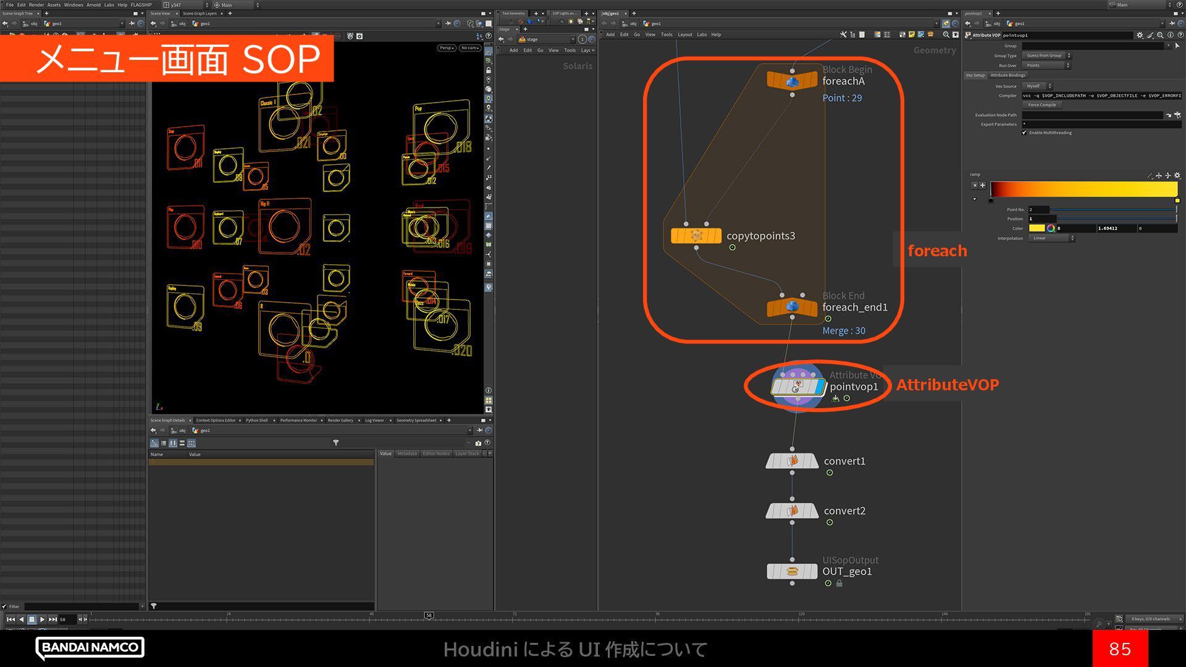Viewport: 1186px width, 667px height.
Task: Select the copytopoints3 node icon
Action: point(696,235)
